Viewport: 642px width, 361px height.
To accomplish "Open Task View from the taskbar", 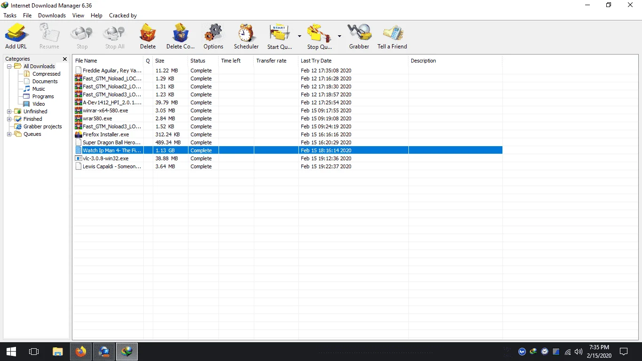I will coord(34,352).
